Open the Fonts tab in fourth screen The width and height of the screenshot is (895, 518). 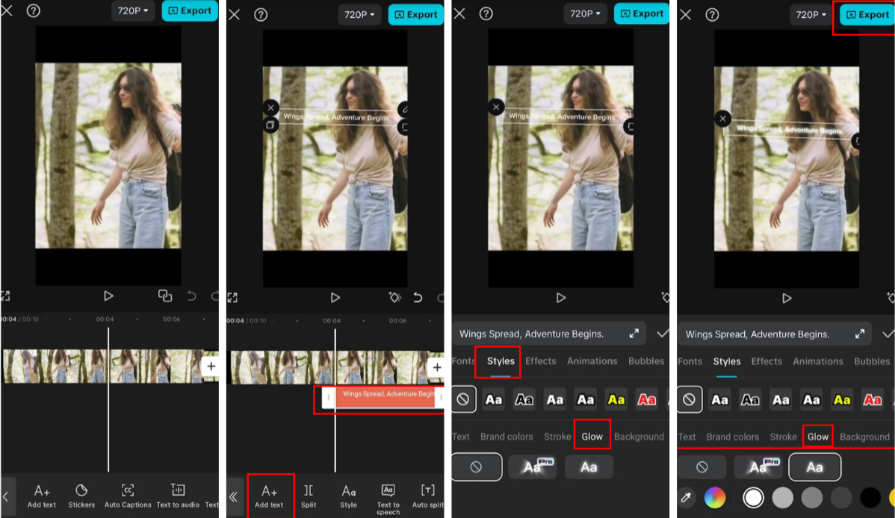[x=690, y=361]
